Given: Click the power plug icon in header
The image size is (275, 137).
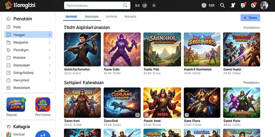Looking at the screenshot, I should (154, 5).
